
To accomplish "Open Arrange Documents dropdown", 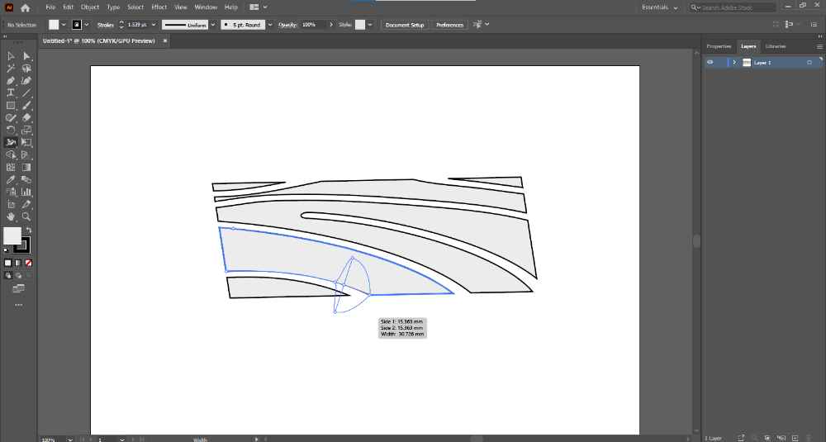I will tap(258, 7).
